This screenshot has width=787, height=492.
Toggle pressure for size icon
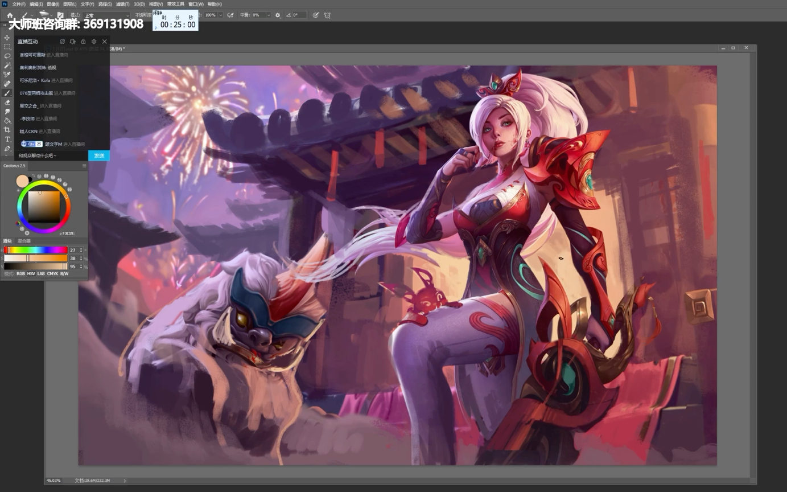point(316,15)
